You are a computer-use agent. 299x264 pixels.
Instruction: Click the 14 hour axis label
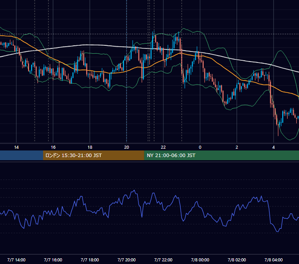click(x=16, y=147)
